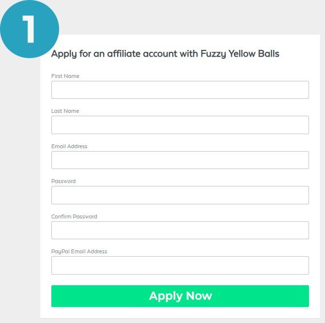Place cursor in the first form field

click(180, 90)
